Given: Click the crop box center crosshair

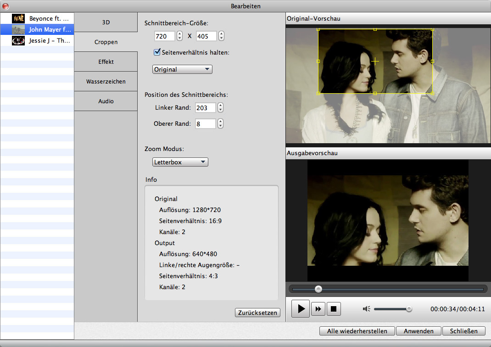Looking at the screenshot, I should 375,61.
